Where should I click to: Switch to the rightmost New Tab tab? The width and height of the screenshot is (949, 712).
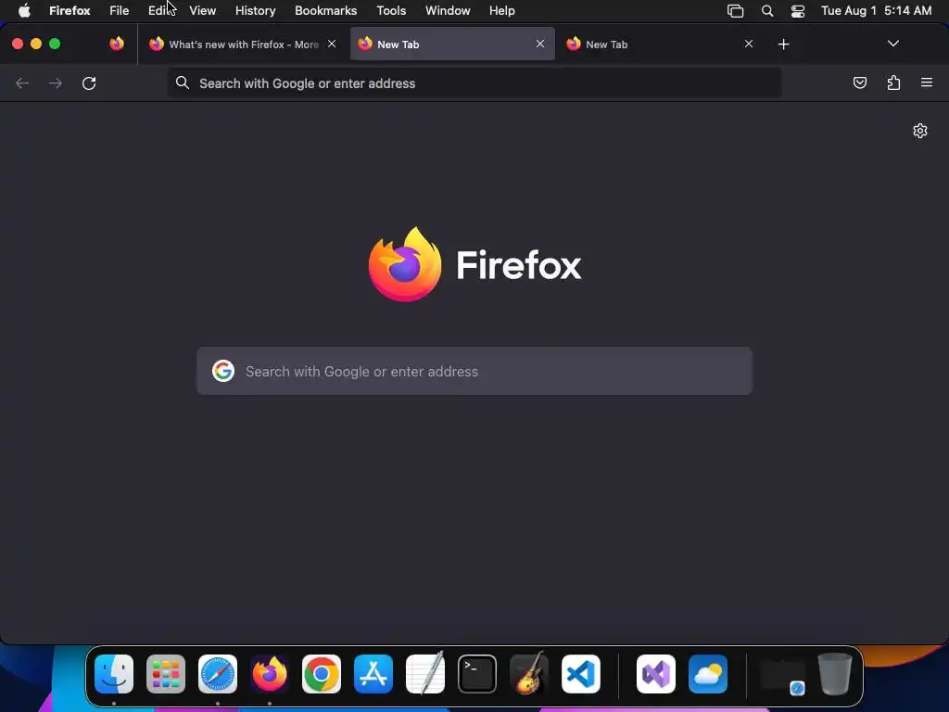[x=660, y=44]
